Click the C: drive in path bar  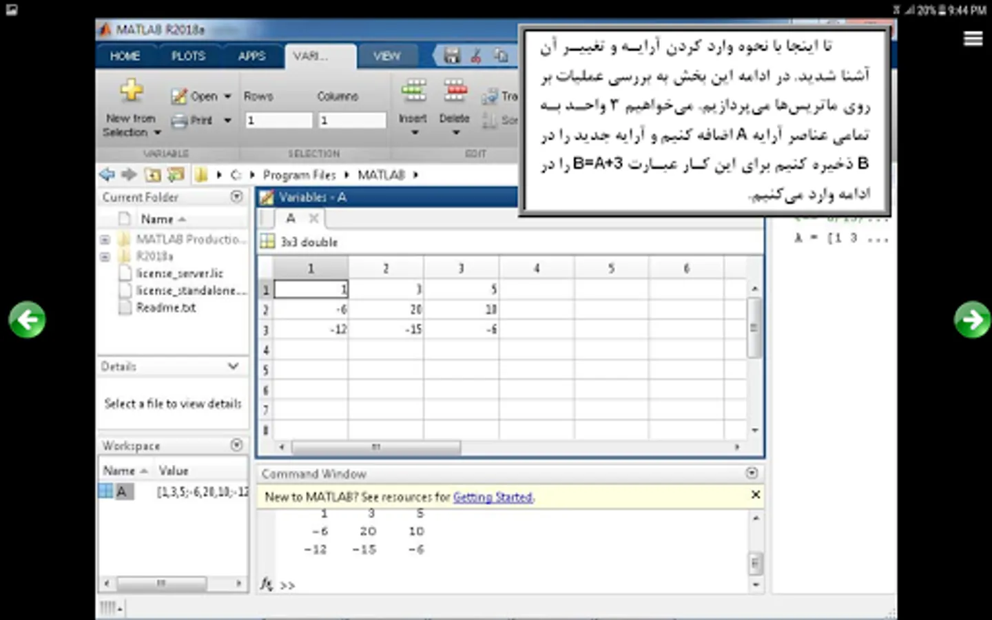236,175
